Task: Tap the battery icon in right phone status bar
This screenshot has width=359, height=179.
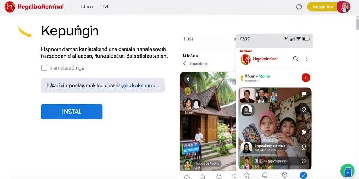Action: pyautogui.click(x=306, y=39)
